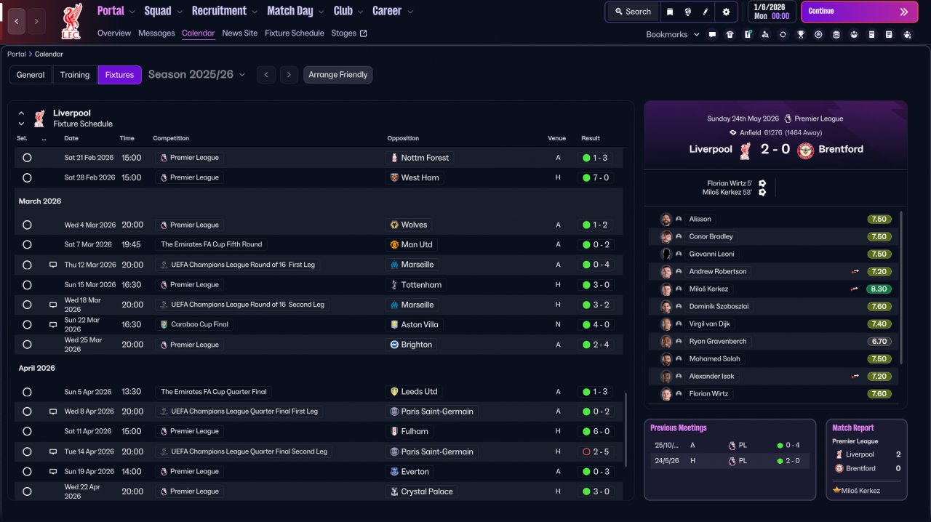The height and width of the screenshot is (522, 931).
Task: Select the Leeds Utd fixture radio button
Action: point(27,392)
